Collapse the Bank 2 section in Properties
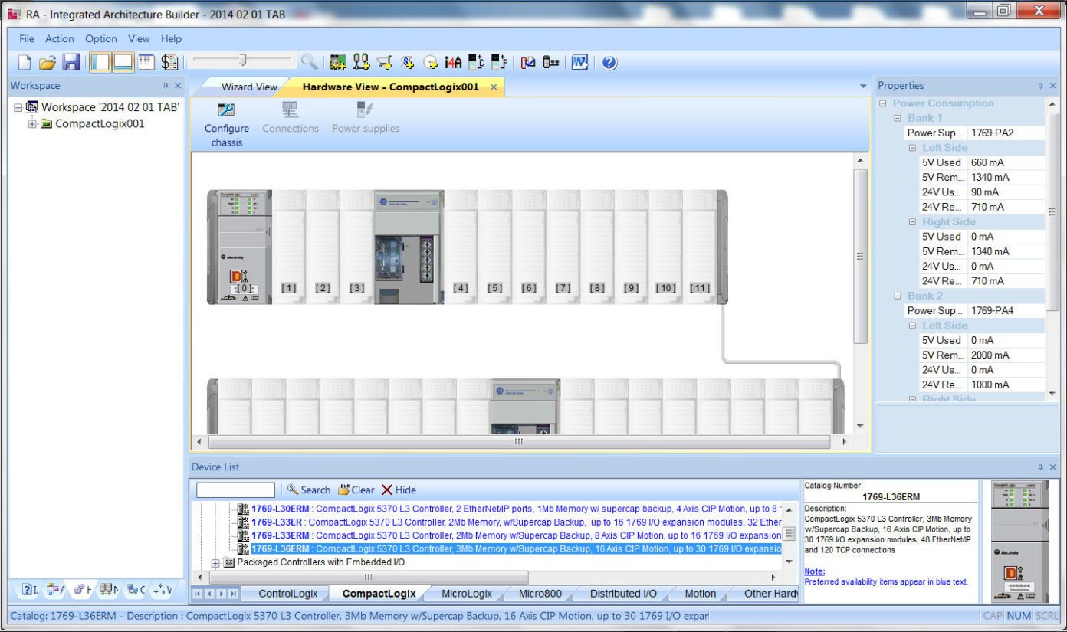1067x632 pixels. coord(898,296)
